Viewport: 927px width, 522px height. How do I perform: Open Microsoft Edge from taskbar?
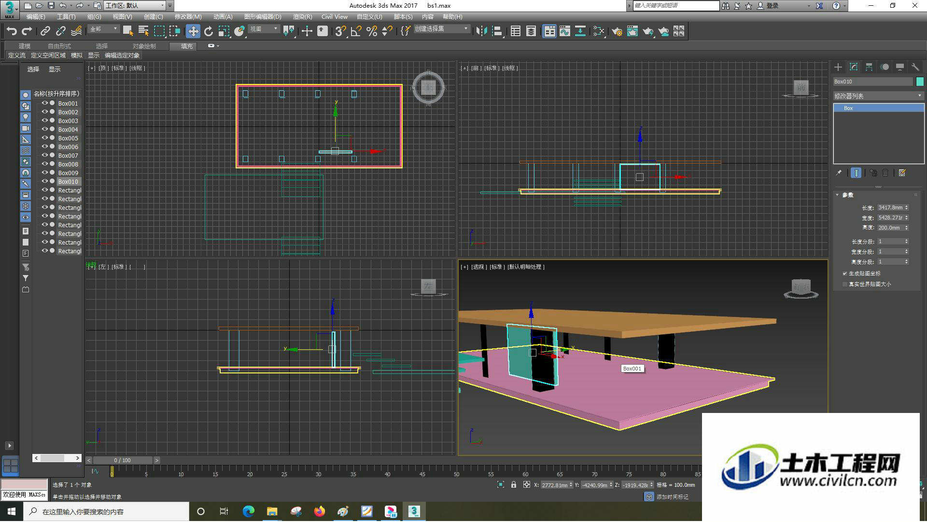249,511
